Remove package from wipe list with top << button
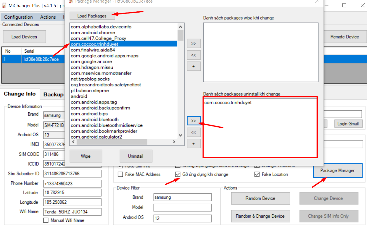367x228 pixels. pyautogui.click(x=194, y=55)
